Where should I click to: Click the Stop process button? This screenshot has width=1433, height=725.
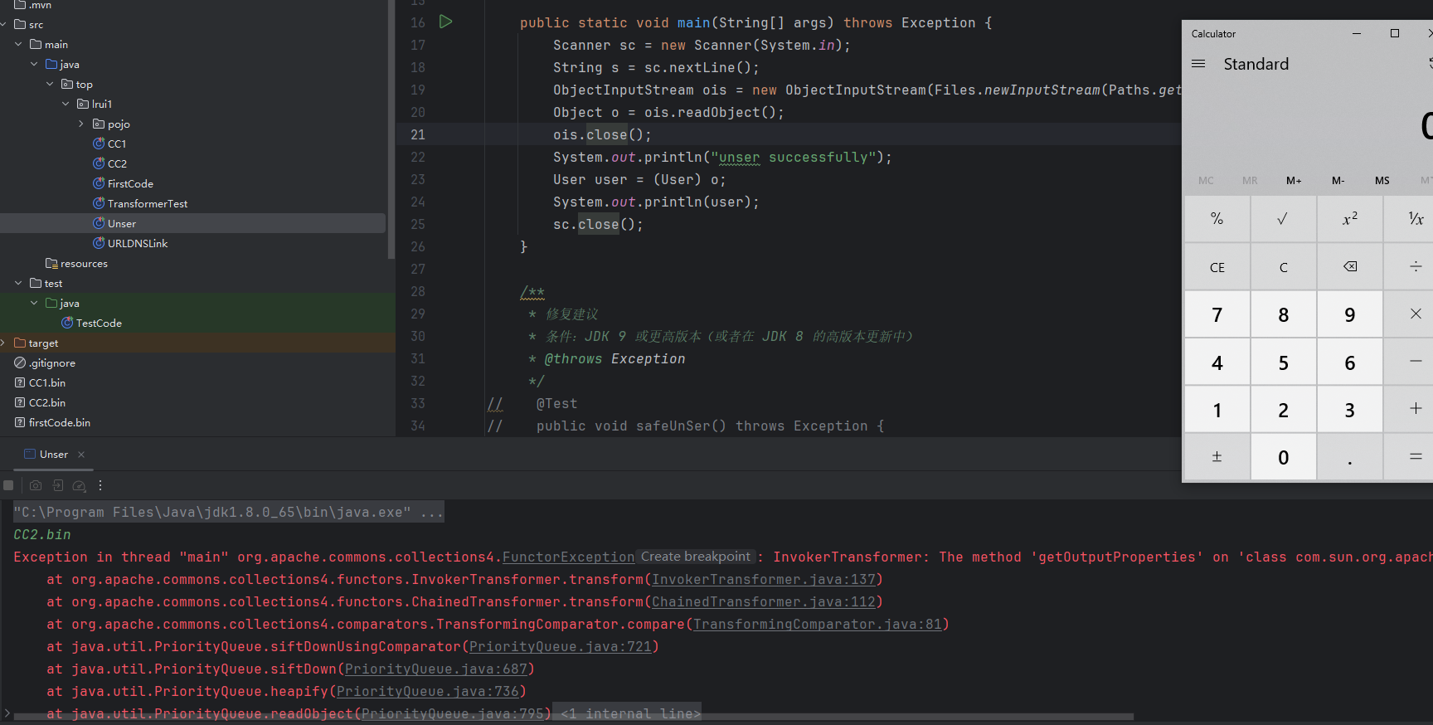point(8,485)
